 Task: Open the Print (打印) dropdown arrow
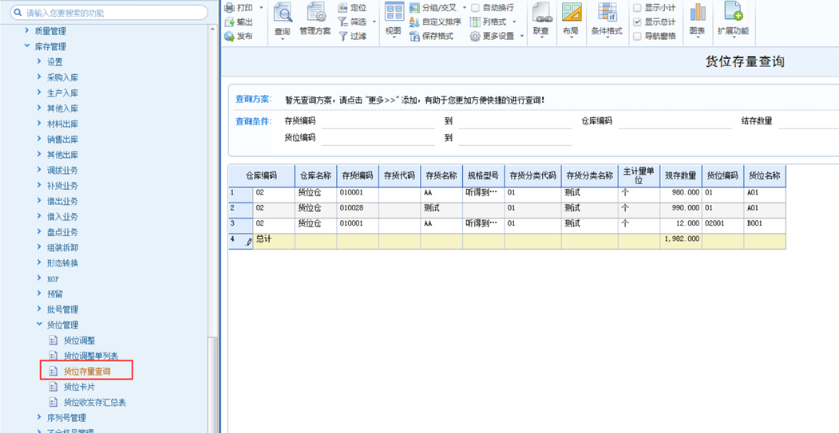click(261, 7)
